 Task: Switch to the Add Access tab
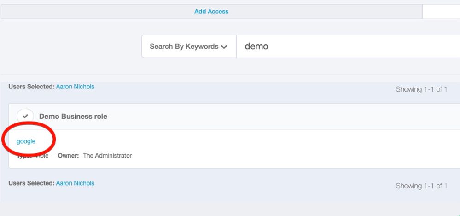point(211,12)
